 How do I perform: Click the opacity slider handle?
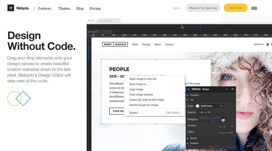tap(222, 118)
